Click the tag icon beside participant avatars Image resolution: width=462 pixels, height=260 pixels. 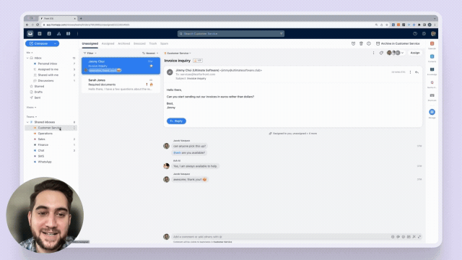point(381,53)
